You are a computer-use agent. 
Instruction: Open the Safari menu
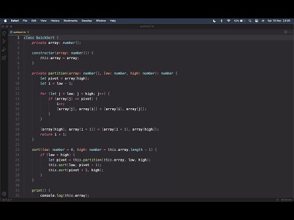15,21
